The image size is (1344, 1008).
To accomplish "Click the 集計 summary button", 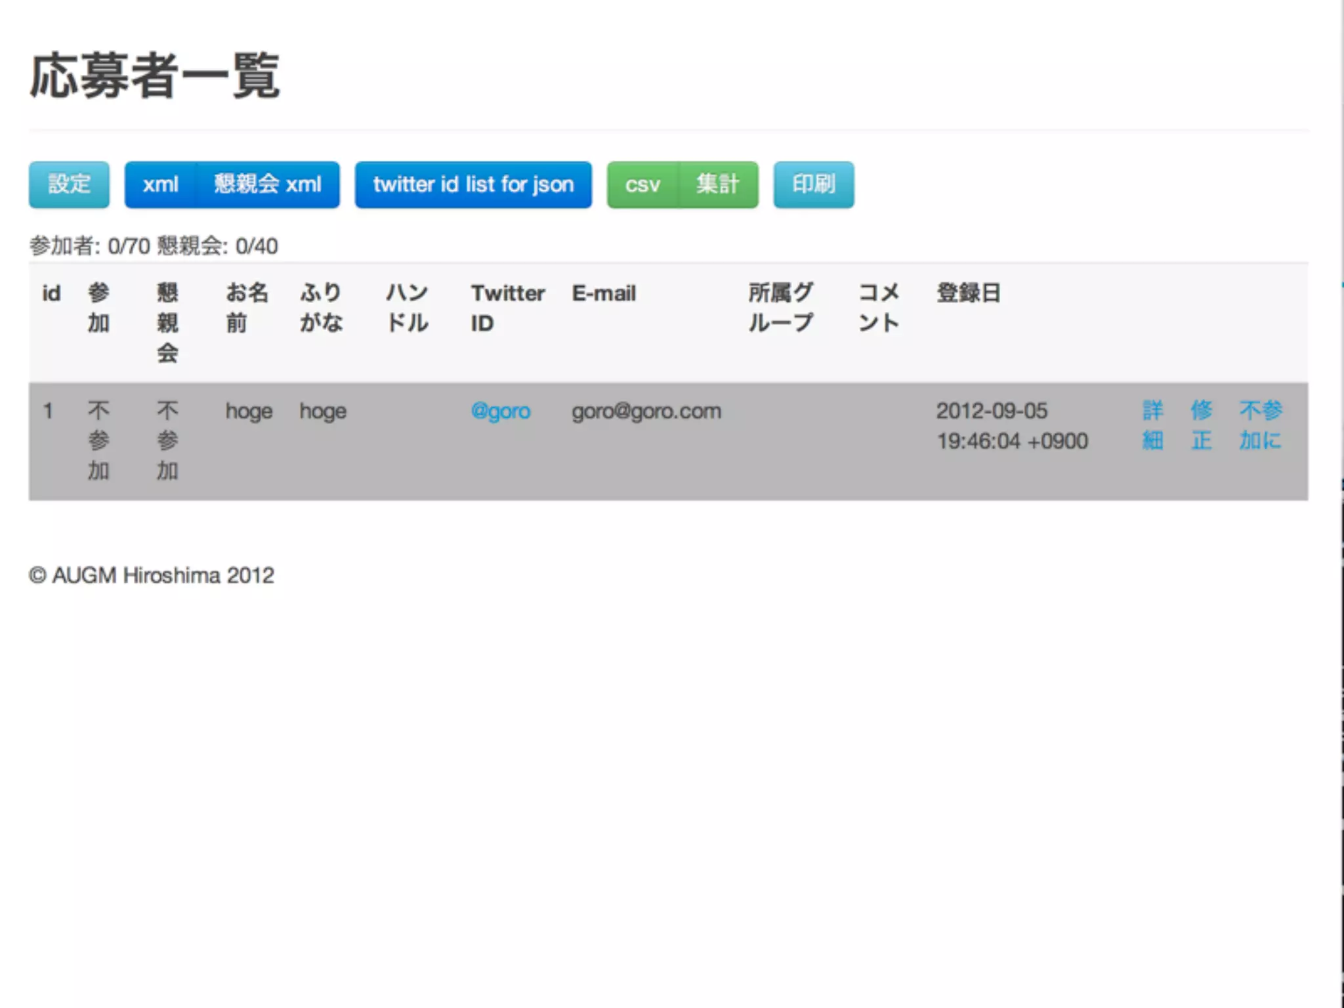I will click(718, 184).
